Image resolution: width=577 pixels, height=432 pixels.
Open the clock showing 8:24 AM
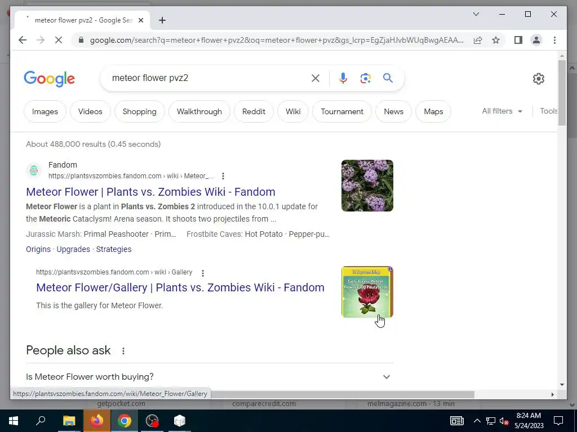click(x=529, y=421)
